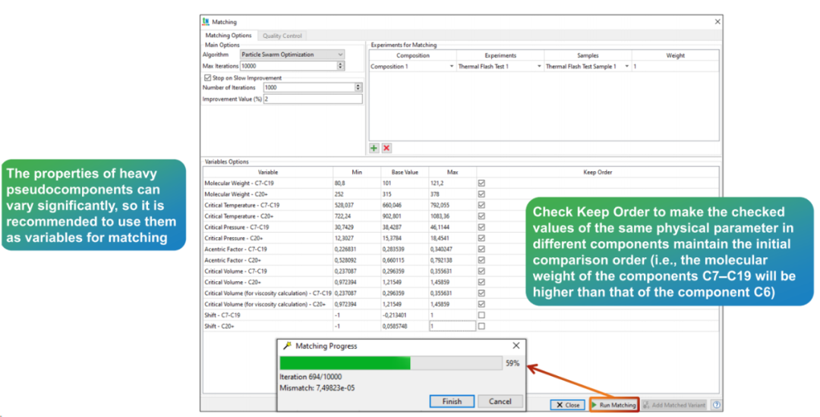Click the Improvement Value (%) input field
The width and height of the screenshot is (820, 417).
312,99
